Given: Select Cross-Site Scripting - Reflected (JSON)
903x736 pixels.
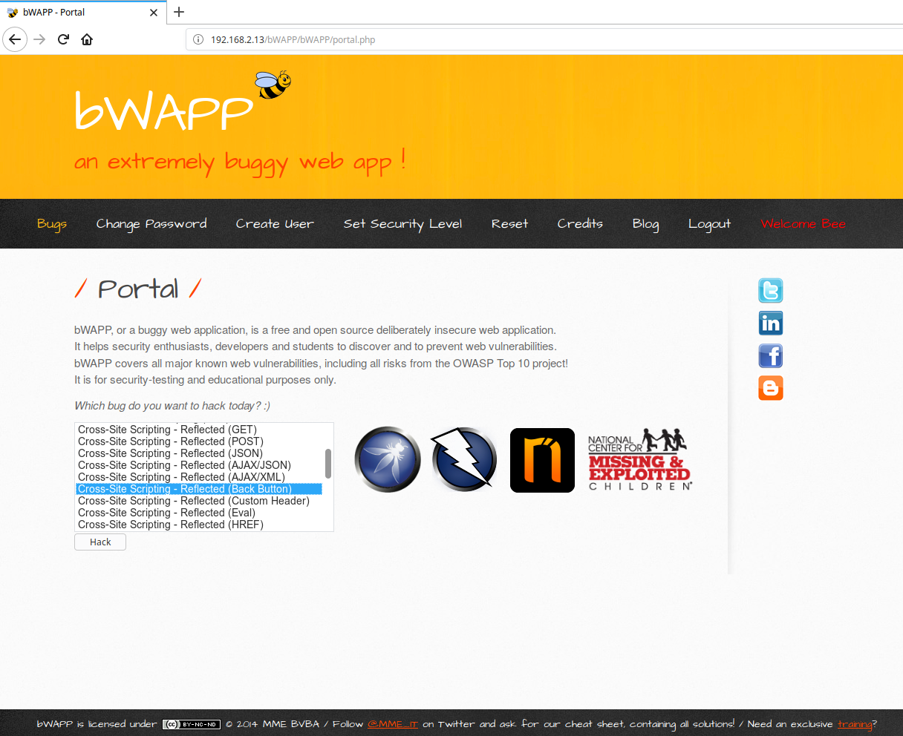Looking at the screenshot, I should coord(199,453).
